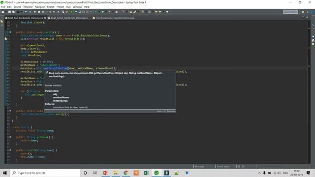This screenshot has width=315, height=177.
Task: Click the Spring perspective switcher icon at far right
Action: point(312,12)
